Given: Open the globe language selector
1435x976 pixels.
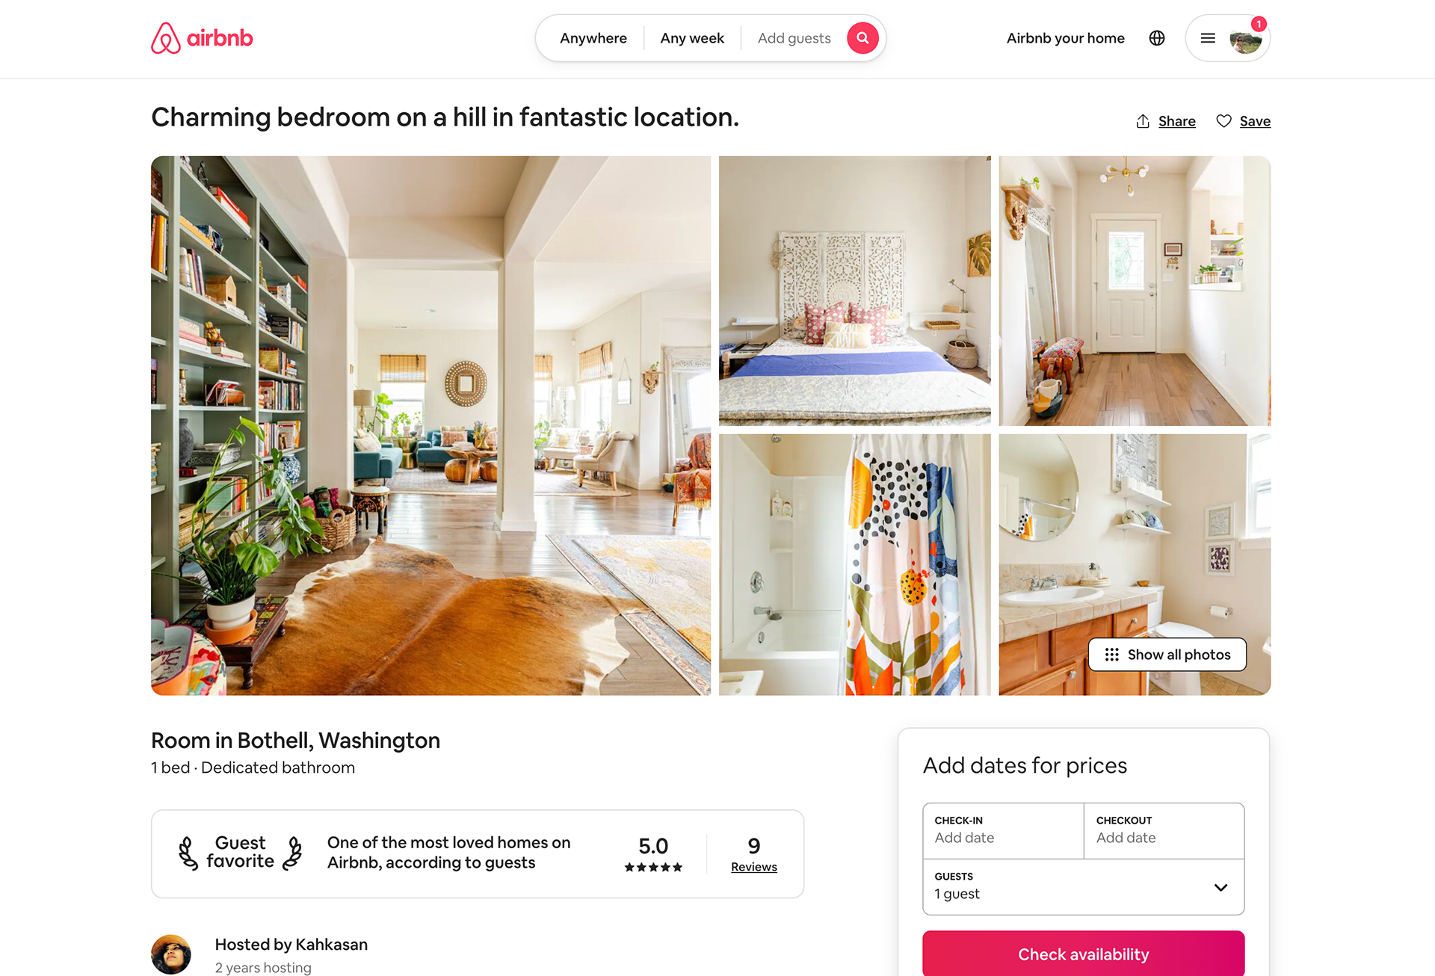Looking at the screenshot, I should [x=1157, y=38].
